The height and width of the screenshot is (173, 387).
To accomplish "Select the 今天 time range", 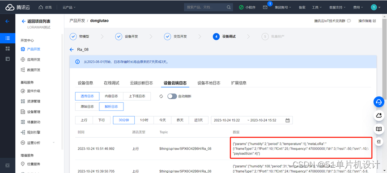I will (x=162, y=120).
